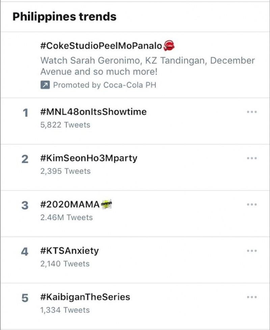Open the #KTSAnxiety trend
270x330 pixels.
[69, 251]
